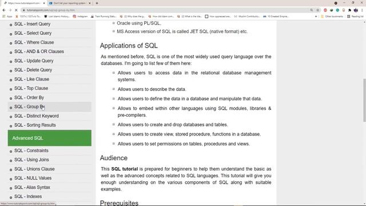This screenshot has height=206, width=366.
Task: Open SQL - Unions Clause lesson
Action: coord(34,169)
